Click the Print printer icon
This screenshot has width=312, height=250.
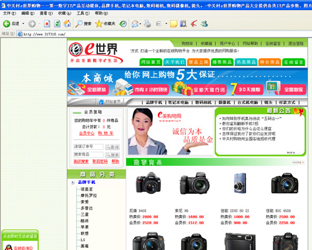pos(147,24)
